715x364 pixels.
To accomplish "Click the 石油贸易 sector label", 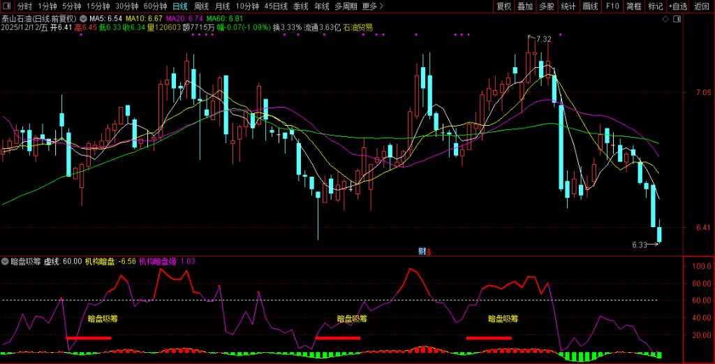I will (357, 27).
